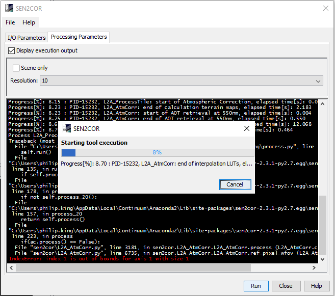Switch to the I/O Parameters tab
Image resolution: width=335 pixels, height=296 pixels.
coord(27,38)
